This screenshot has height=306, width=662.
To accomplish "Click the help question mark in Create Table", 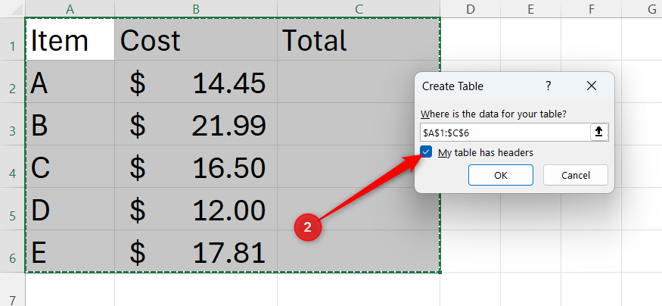I will pyautogui.click(x=548, y=86).
